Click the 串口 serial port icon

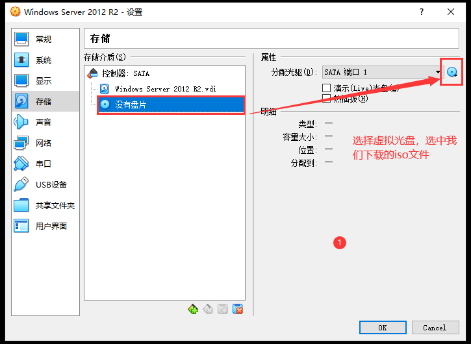click(x=21, y=164)
